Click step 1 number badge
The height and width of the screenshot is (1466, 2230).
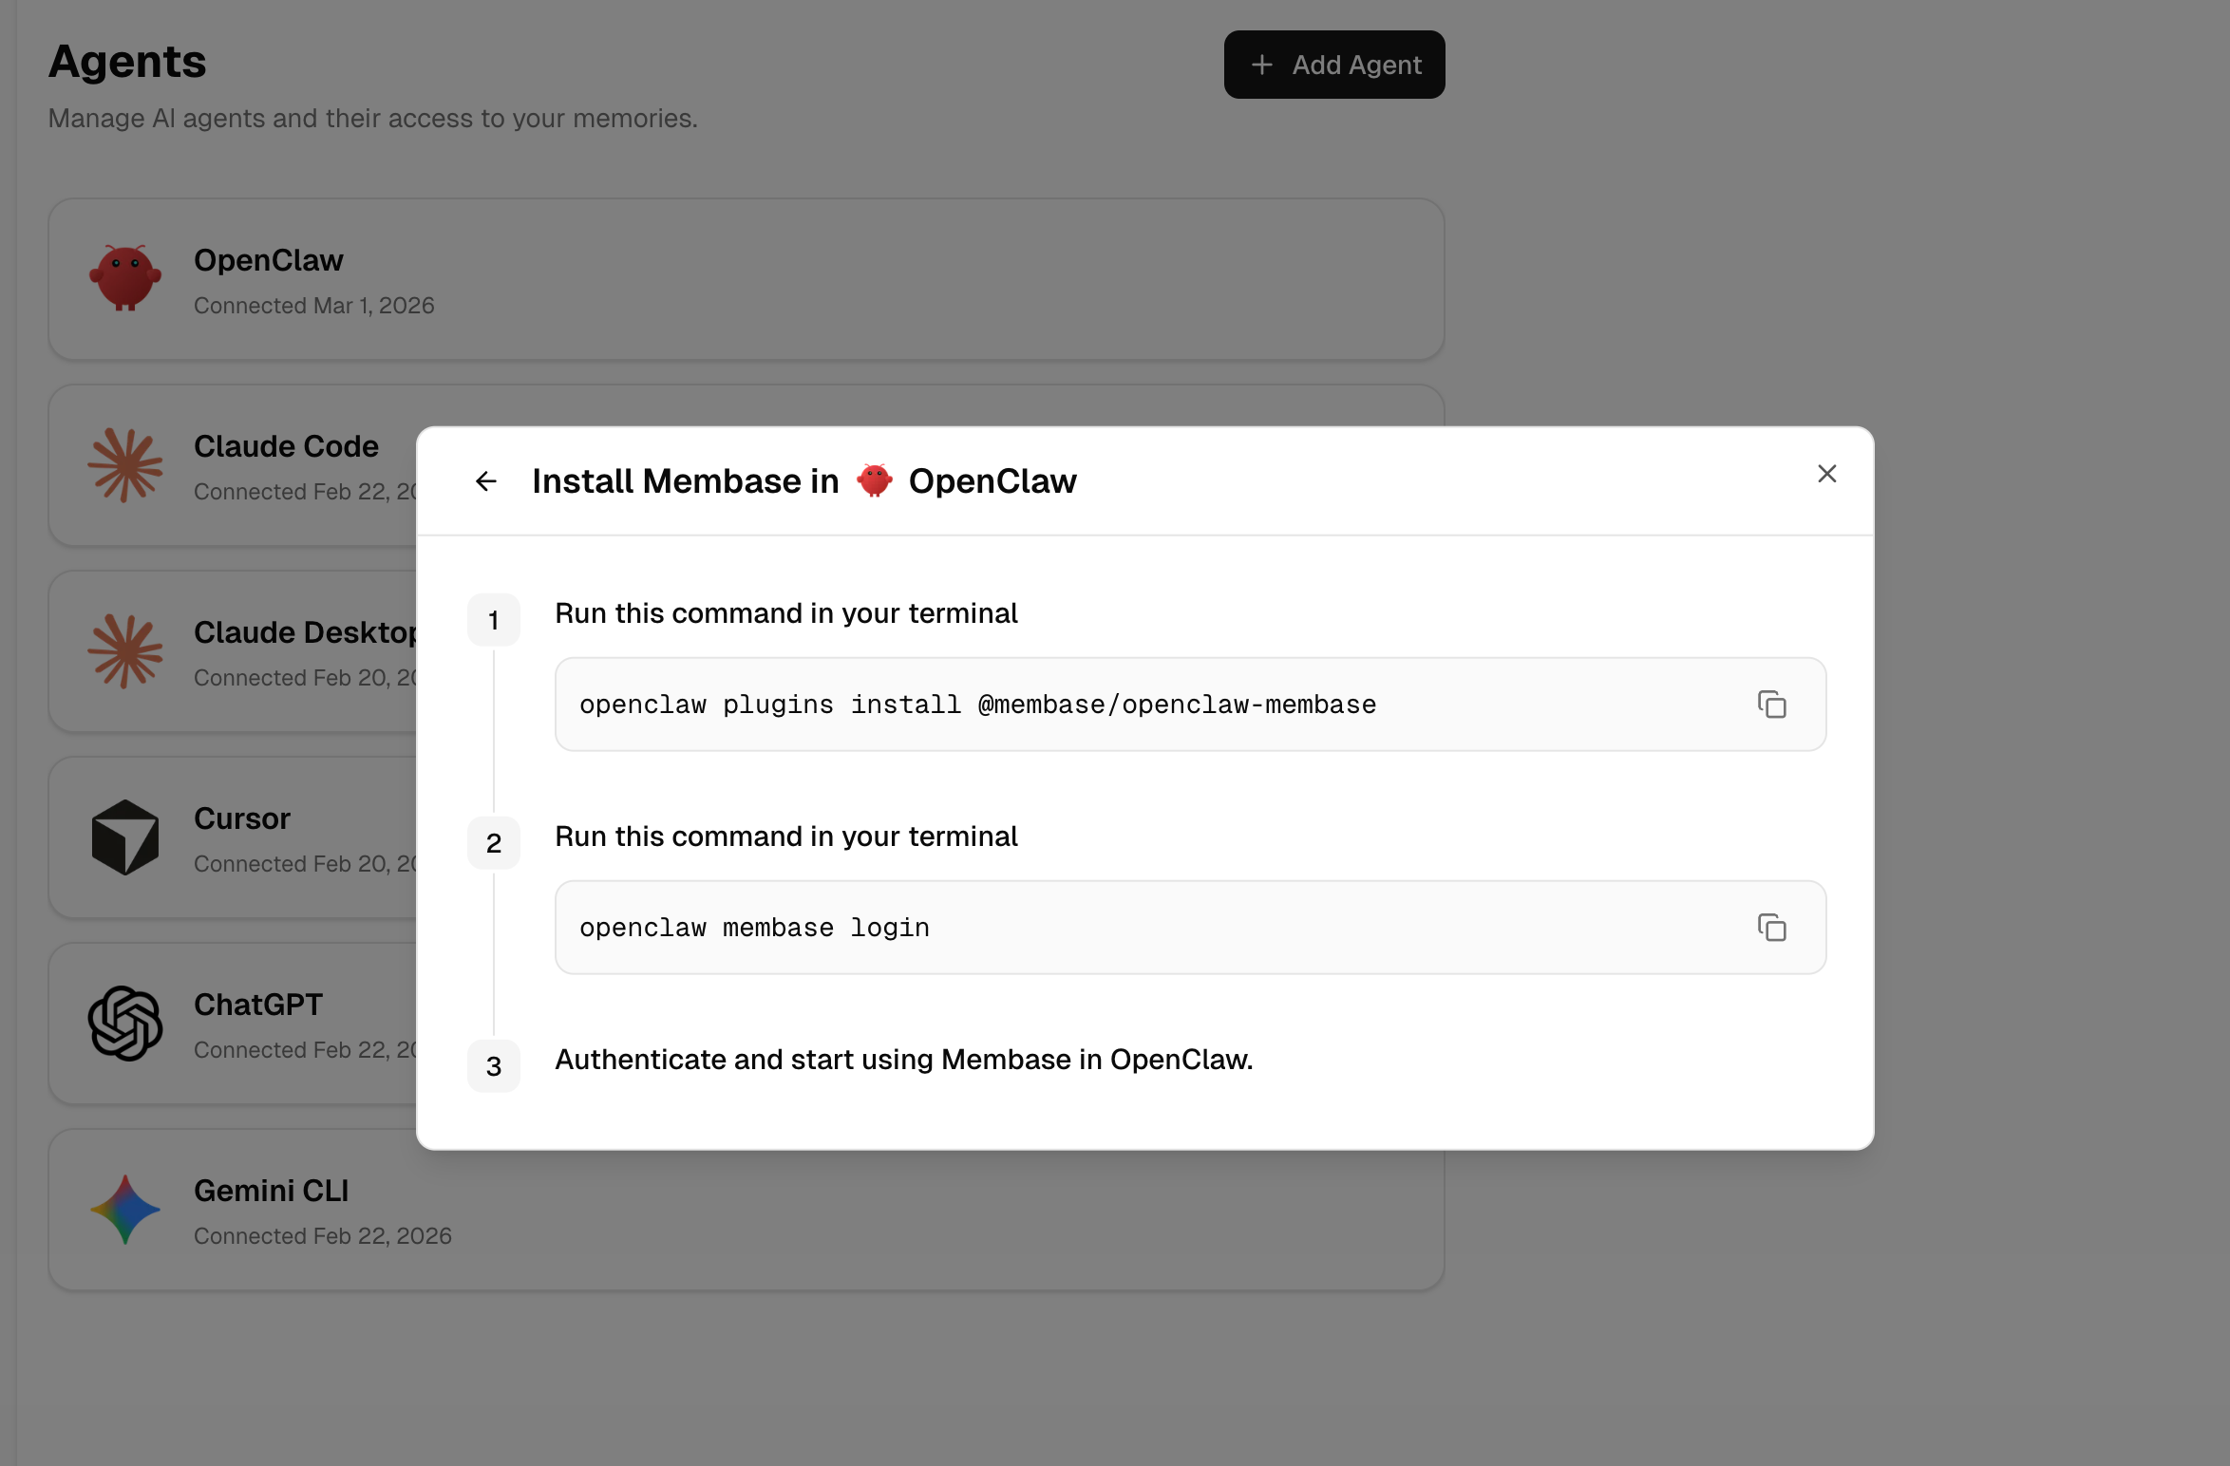point(493,620)
